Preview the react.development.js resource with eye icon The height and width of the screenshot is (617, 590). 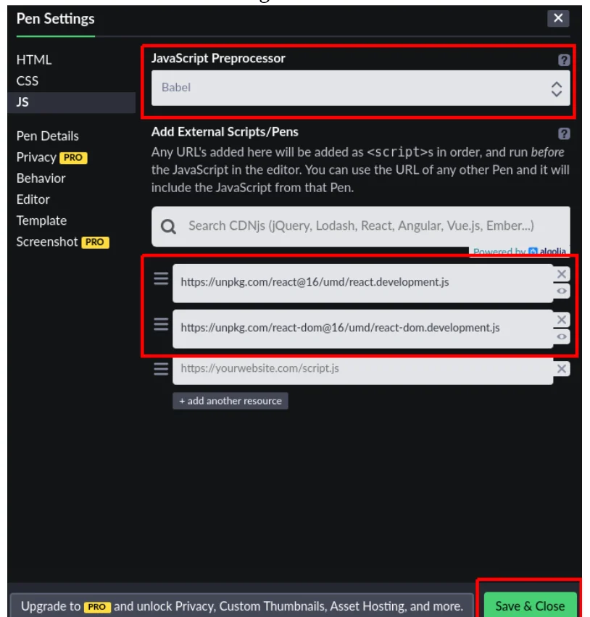tap(561, 291)
